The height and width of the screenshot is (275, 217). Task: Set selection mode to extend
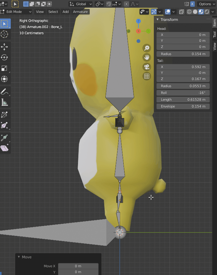pos(32,4)
